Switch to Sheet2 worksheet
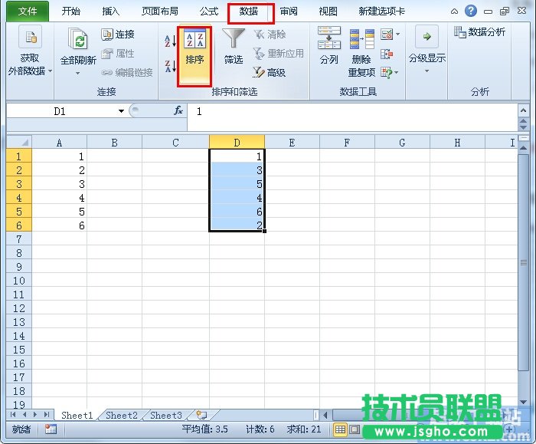This screenshot has width=536, height=444. pos(122,416)
